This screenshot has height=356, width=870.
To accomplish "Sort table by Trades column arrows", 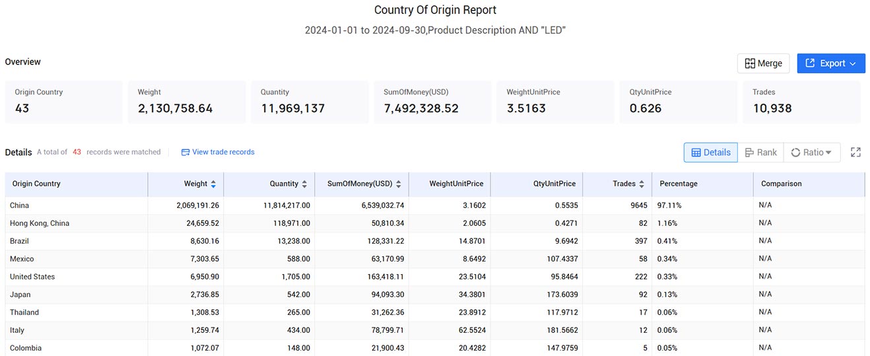I will click(642, 184).
